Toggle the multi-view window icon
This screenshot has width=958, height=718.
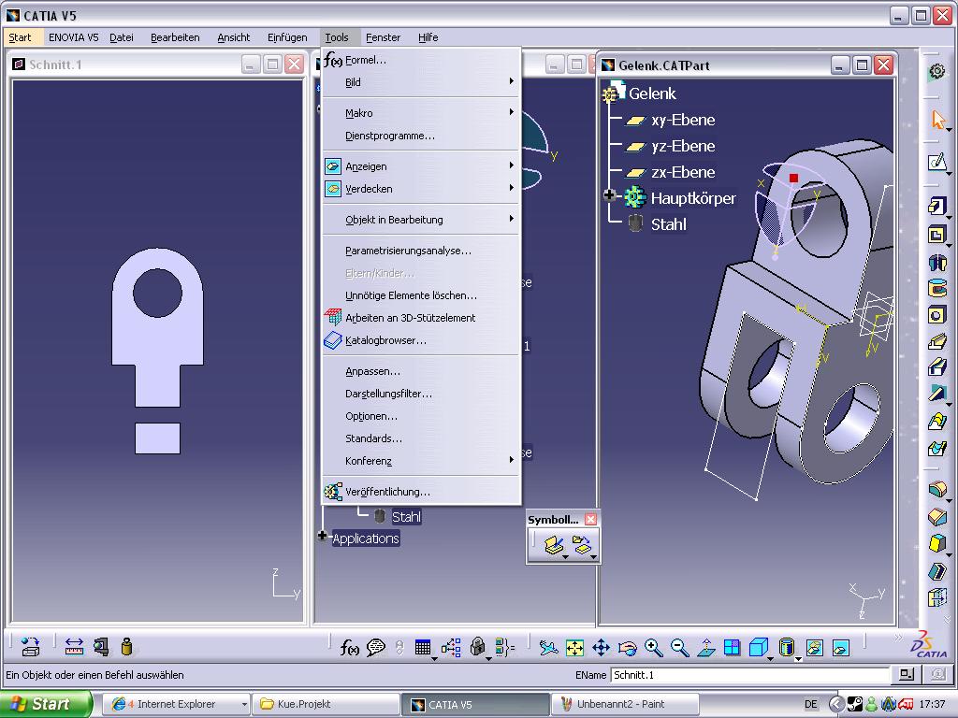[x=732, y=647]
